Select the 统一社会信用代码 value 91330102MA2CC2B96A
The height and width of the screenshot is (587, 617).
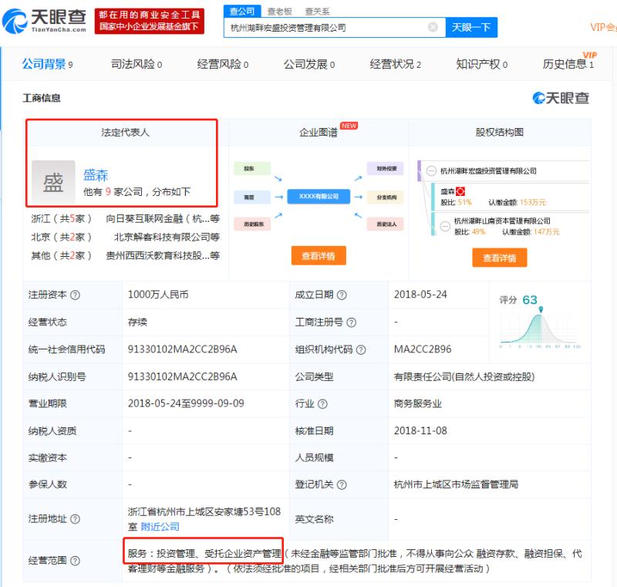pos(182,349)
